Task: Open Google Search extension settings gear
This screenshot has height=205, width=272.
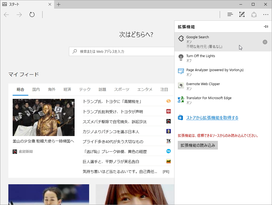Action: coord(265,42)
